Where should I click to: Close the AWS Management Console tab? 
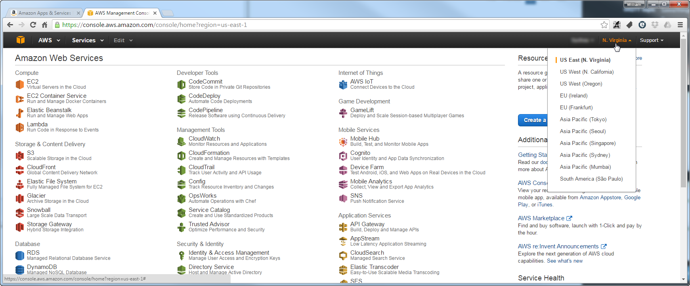coord(155,13)
